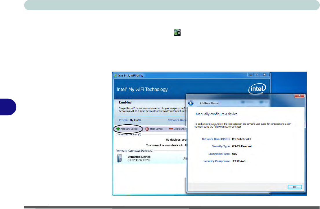This screenshot has height=209, width=320.
Task: Select the Block Device shield icon
Action: pyautogui.click(x=147, y=129)
